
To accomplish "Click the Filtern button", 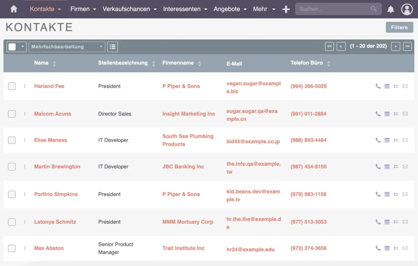I will [399, 28].
